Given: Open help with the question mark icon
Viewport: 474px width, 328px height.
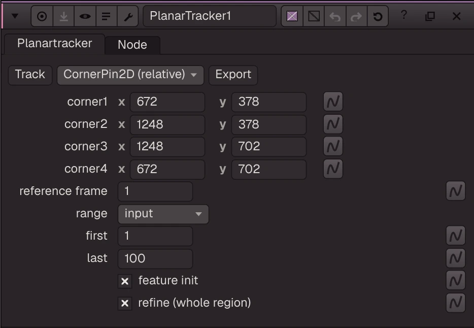Looking at the screenshot, I should (x=404, y=15).
